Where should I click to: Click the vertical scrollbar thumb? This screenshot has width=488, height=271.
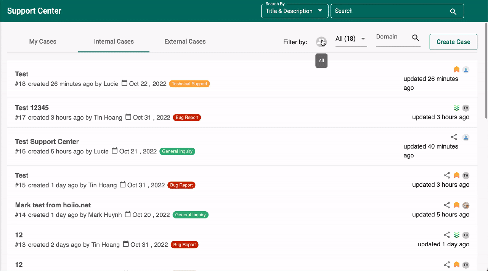pos(486,71)
